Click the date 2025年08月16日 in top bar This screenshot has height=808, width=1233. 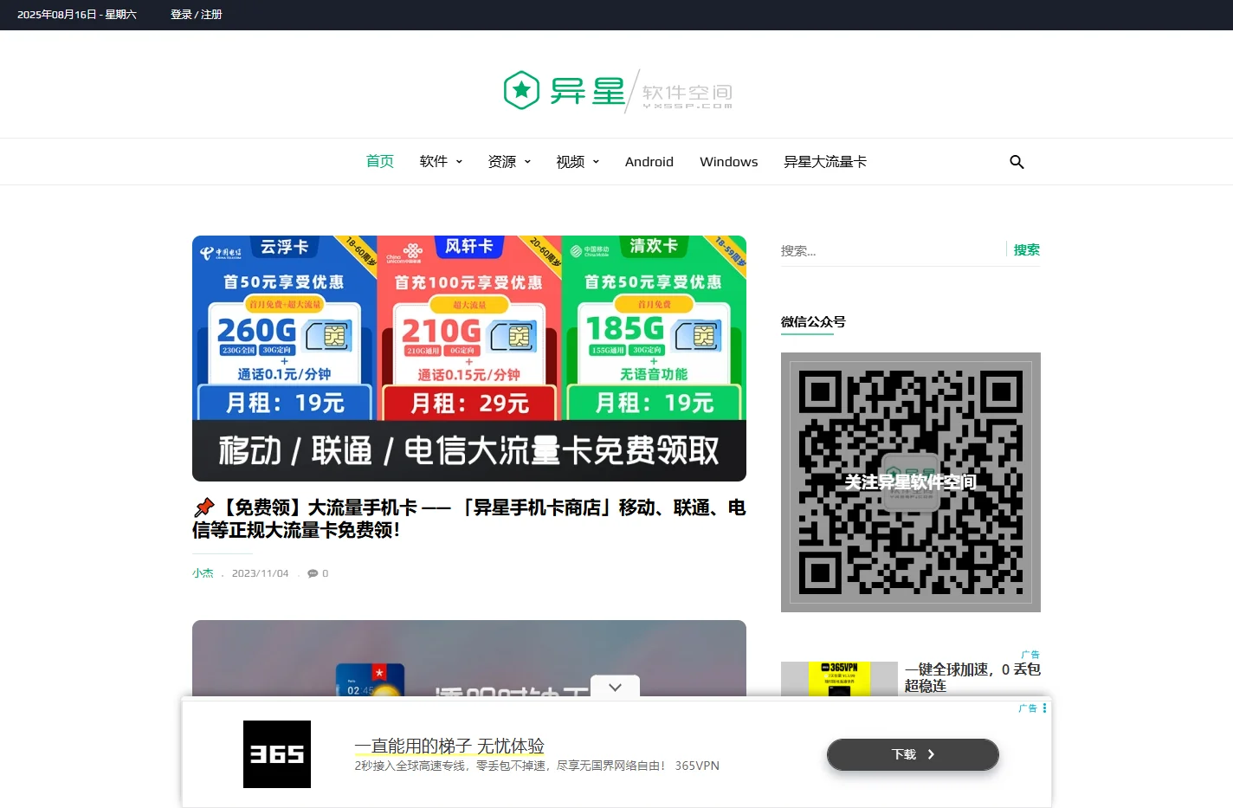(77, 15)
